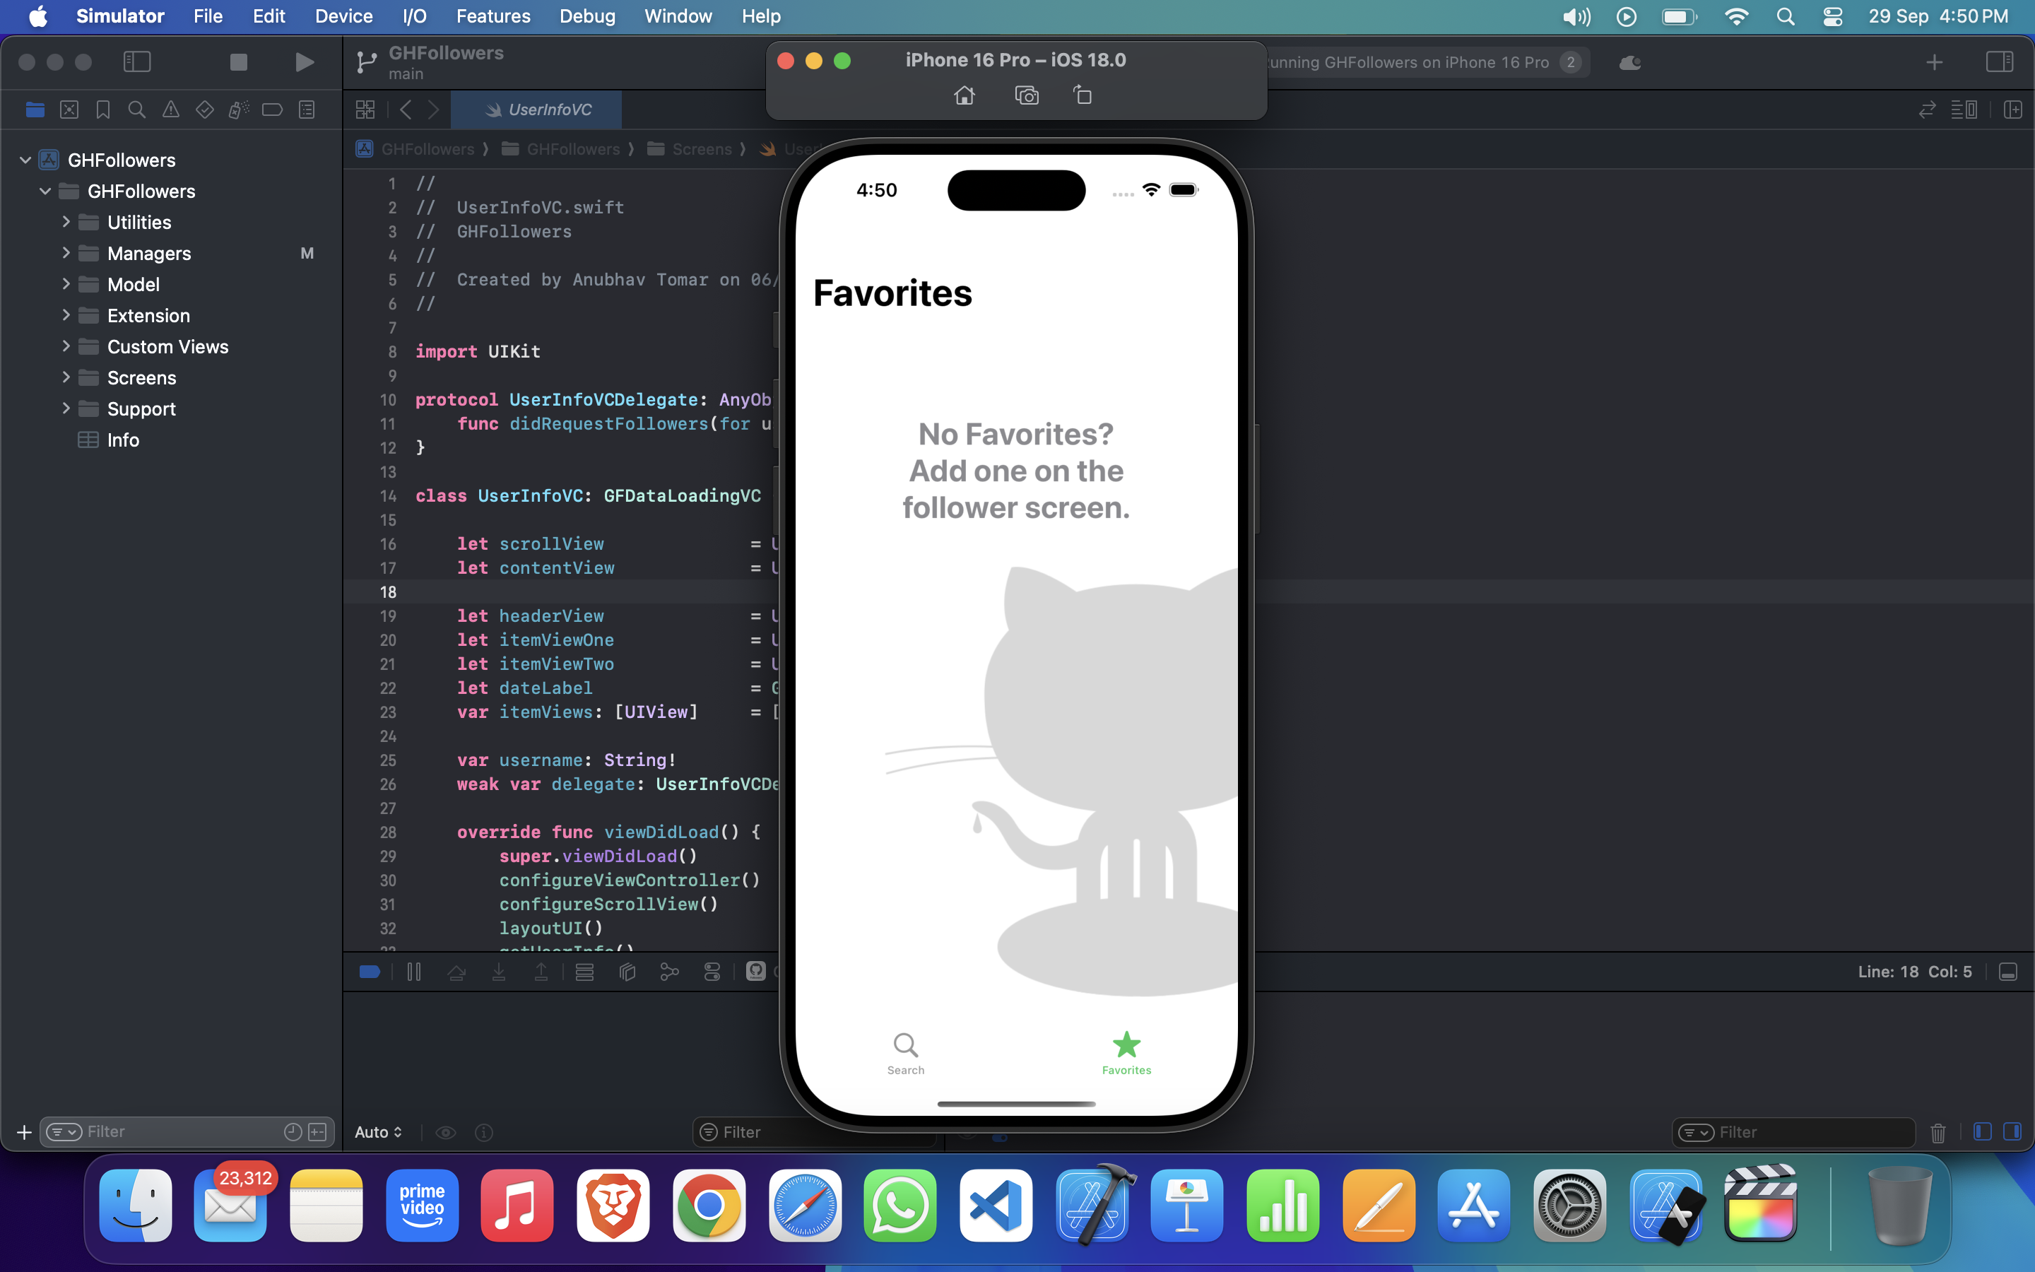Toggle the right inspector panel

[x=1999, y=62]
